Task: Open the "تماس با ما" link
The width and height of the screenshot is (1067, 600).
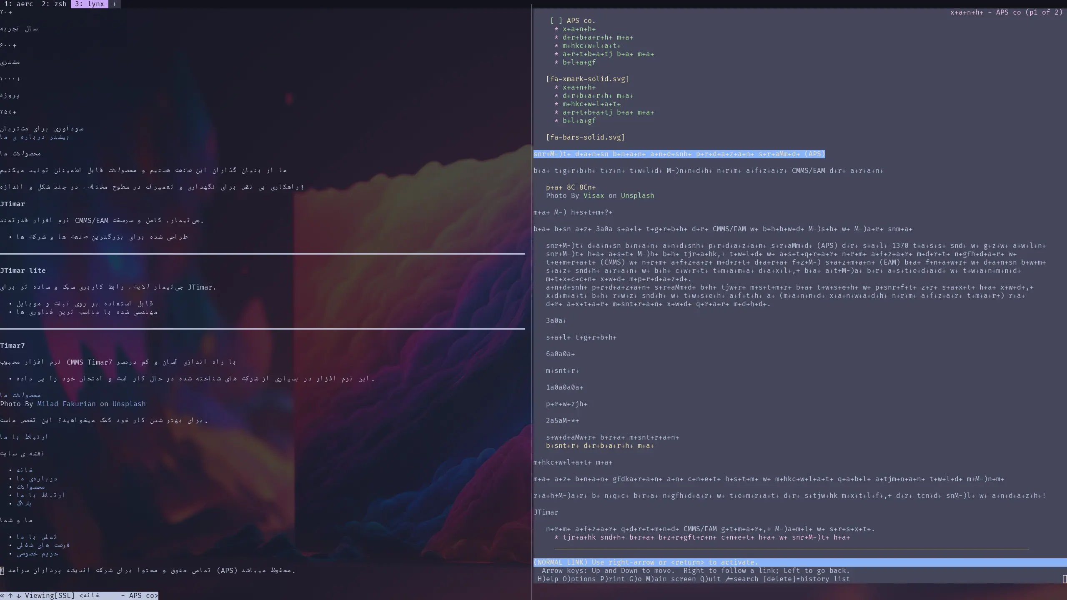Action: [37, 537]
